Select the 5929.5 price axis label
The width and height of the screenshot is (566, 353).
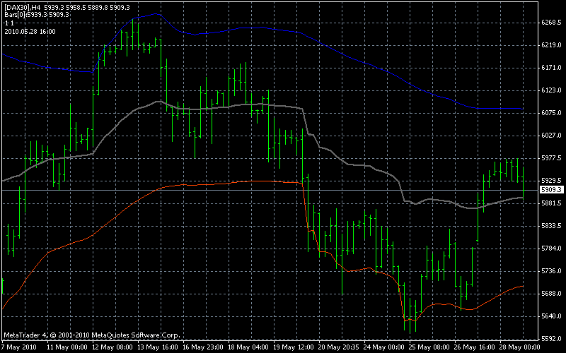point(552,181)
